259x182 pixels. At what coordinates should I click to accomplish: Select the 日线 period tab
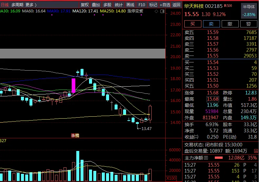(5, 5)
